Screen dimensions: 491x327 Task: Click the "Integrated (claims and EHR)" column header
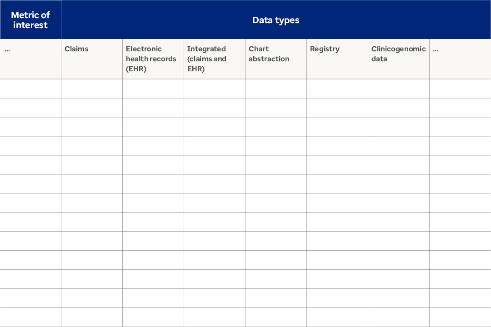coord(214,59)
